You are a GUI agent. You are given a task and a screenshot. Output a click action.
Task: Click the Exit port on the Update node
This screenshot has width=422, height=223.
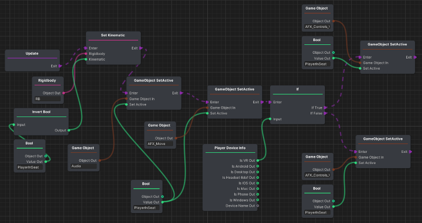(61, 66)
